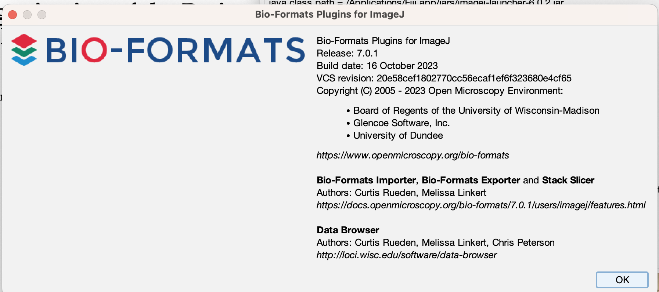Select the Bio-Formats Plugins for ImageJ title bar
659x292 pixels.
(x=328, y=15)
